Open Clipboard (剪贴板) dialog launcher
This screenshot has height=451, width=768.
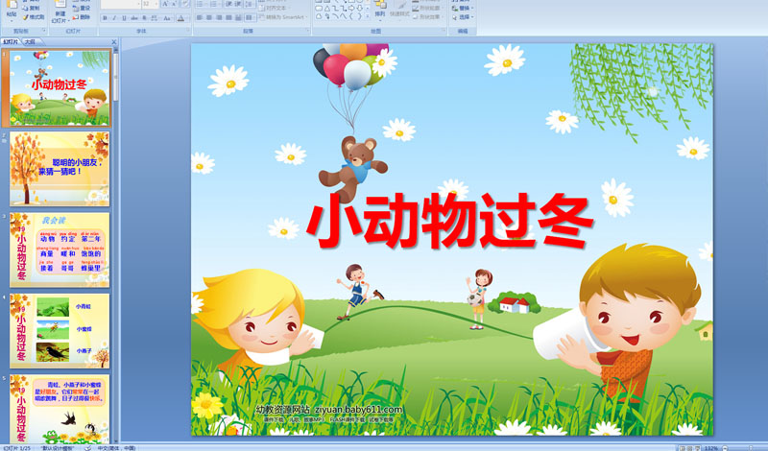click(44, 31)
